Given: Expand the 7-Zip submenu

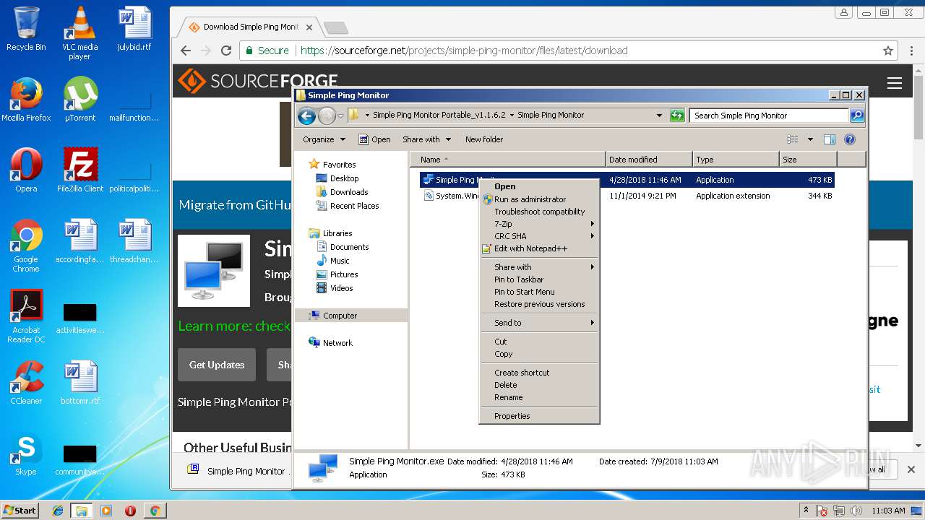Looking at the screenshot, I should (540, 224).
